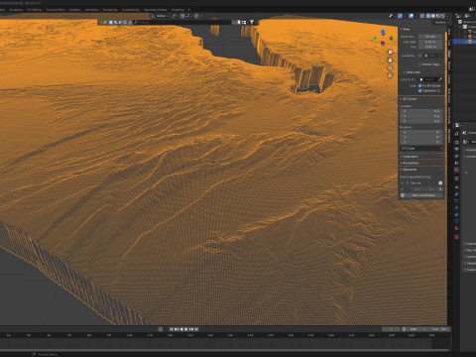
Task: Switch viewport to rendered shading
Action: [443, 16]
